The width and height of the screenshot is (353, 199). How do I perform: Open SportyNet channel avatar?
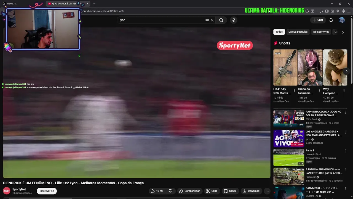point(7,191)
